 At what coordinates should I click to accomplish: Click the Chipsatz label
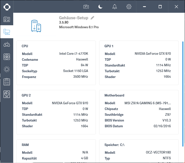111,109
